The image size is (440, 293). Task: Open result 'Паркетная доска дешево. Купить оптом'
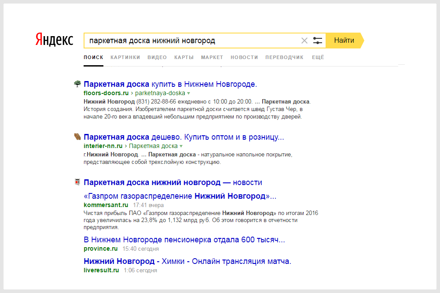[x=184, y=137]
